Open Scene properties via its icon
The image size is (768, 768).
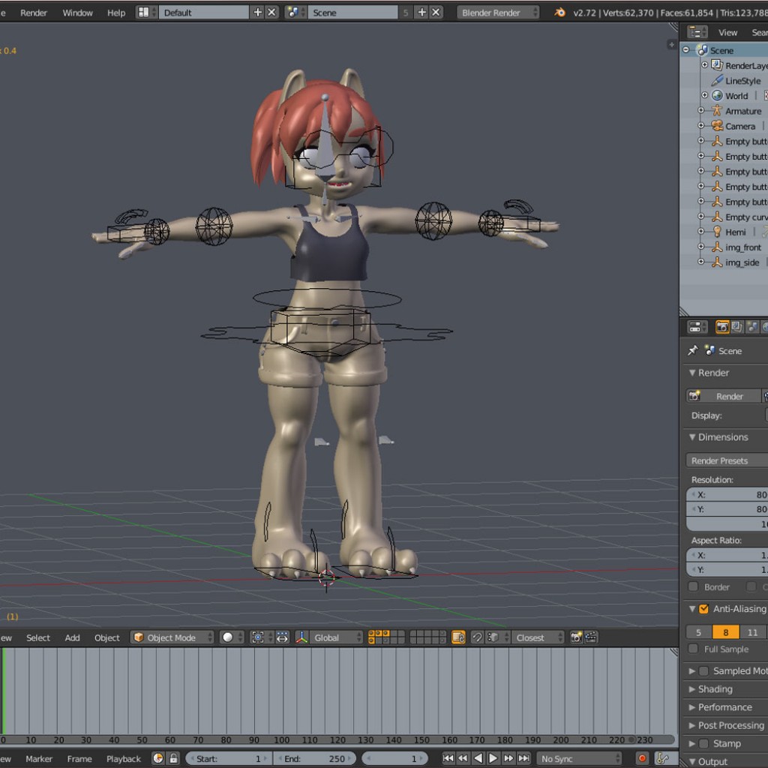click(753, 326)
